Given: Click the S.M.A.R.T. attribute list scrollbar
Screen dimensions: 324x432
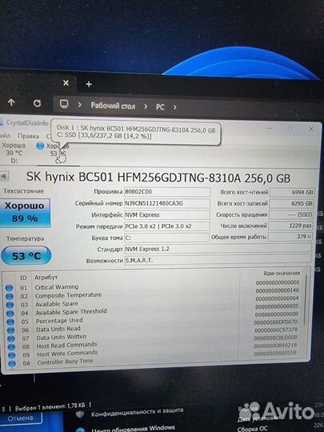Looking at the screenshot, I should pyautogui.click(x=305, y=300).
